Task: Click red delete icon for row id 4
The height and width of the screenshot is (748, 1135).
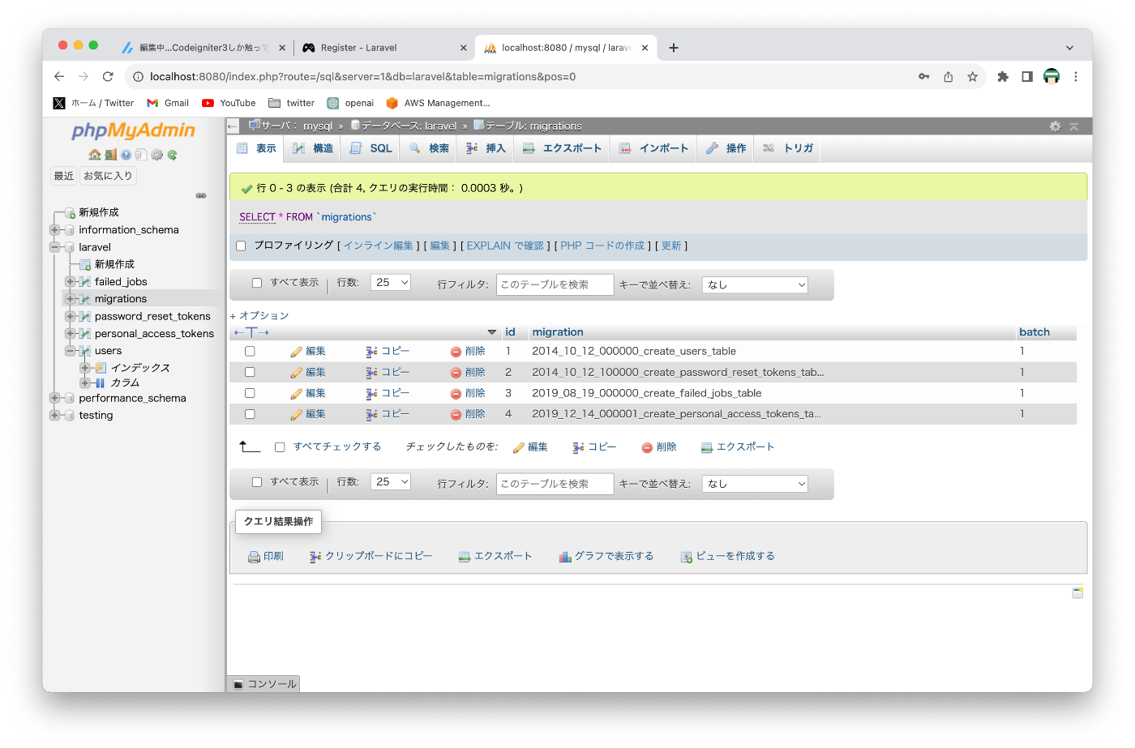Action: tap(456, 415)
